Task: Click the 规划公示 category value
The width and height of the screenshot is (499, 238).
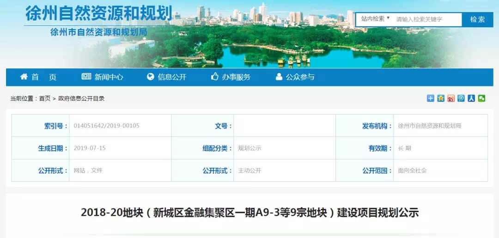Action: click(249, 148)
